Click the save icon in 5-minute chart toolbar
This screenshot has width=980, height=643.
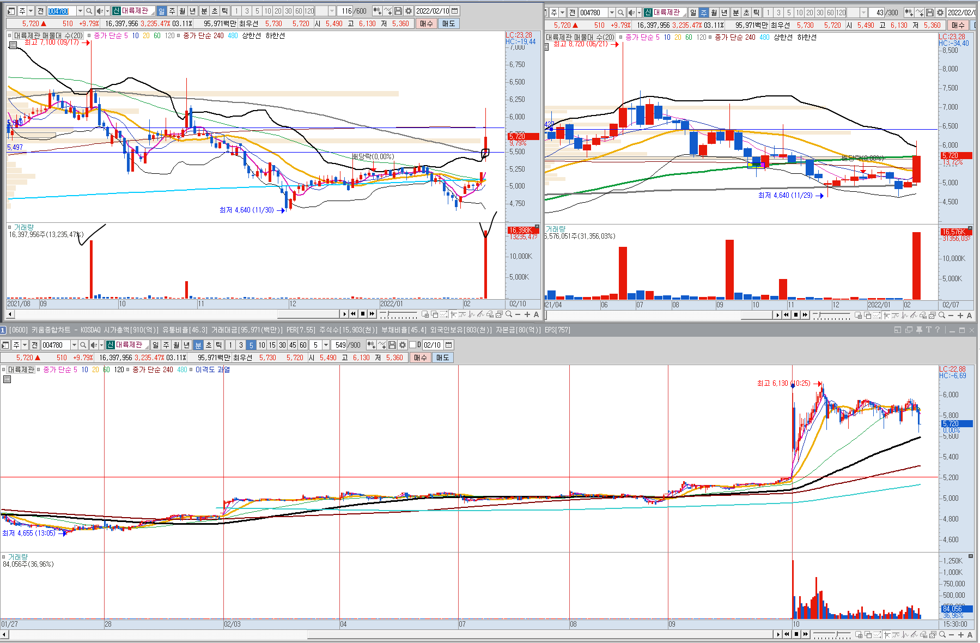[x=392, y=345]
